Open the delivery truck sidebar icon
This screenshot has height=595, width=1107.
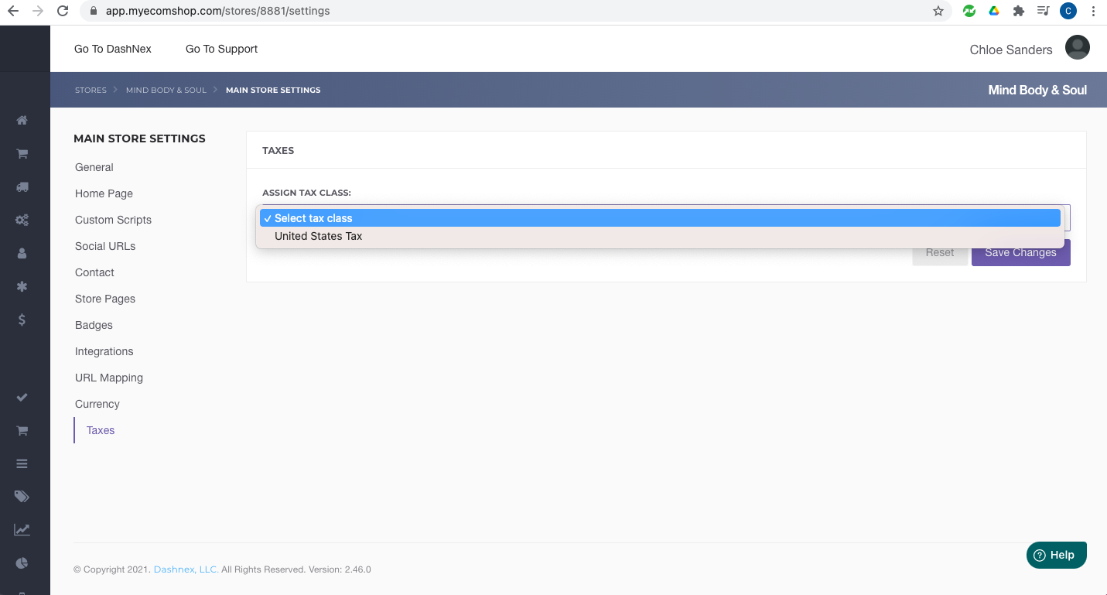tap(22, 186)
